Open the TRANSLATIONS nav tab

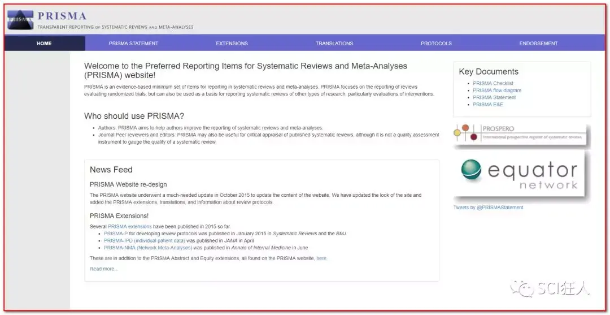(x=334, y=43)
